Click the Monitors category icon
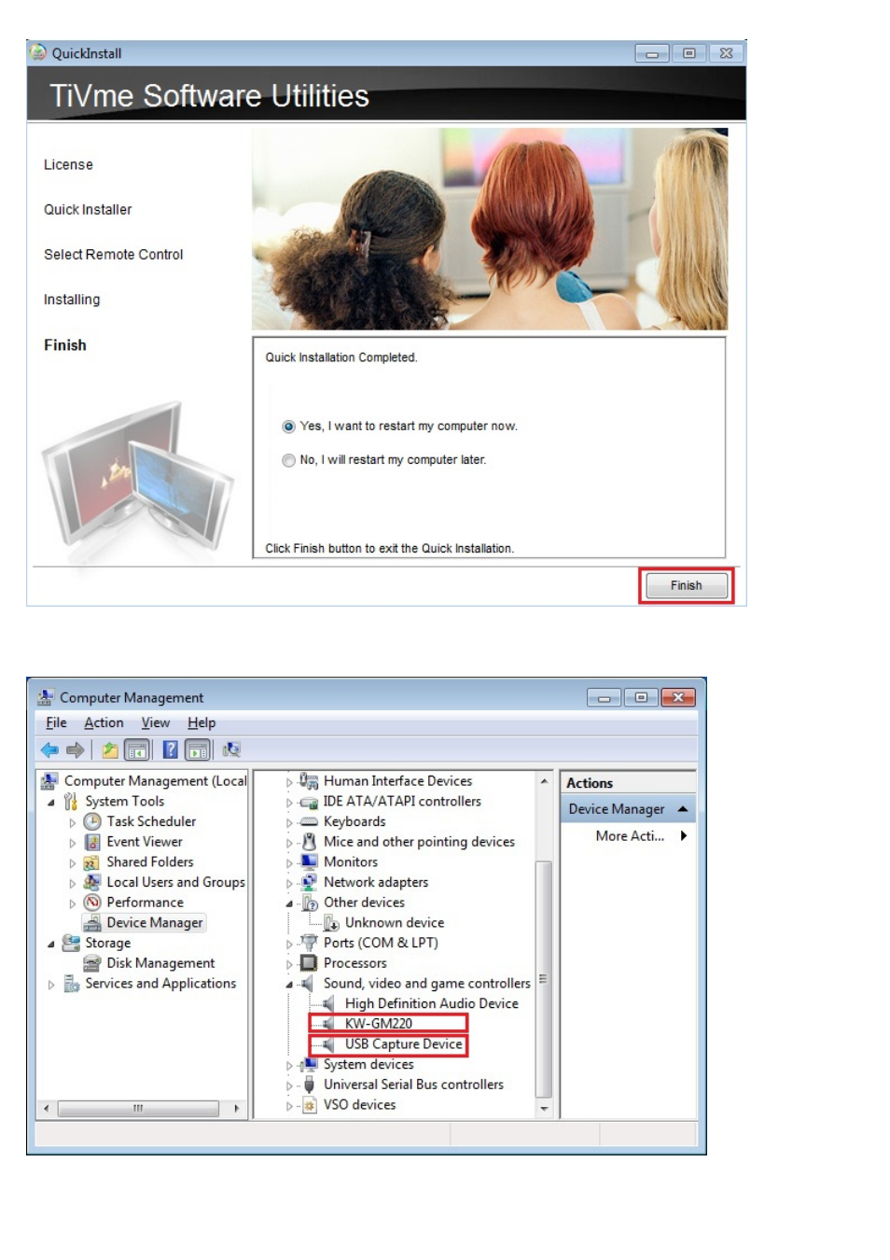Image resolution: width=890 pixels, height=1260 pixels. pyautogui.click(x=309, y=862)
